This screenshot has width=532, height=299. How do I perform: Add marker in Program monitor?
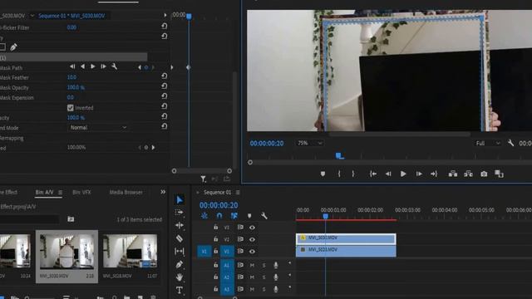pyautogui.click(x=323, y=174)
